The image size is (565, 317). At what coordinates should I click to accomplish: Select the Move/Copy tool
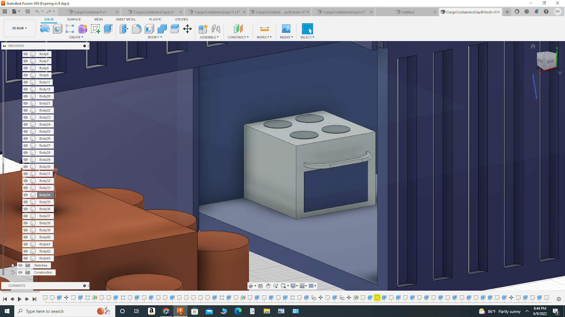[x=188, y=30]
